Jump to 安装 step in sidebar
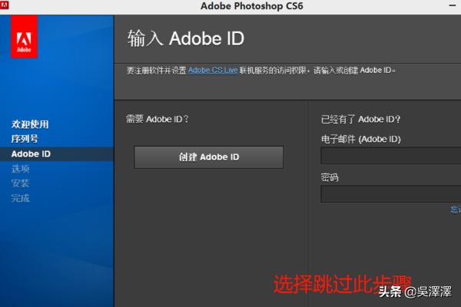 tap(21, 183)
